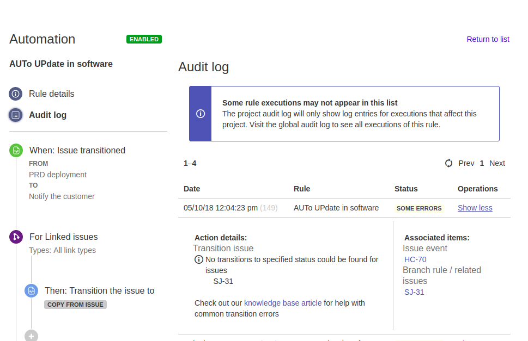Viewport: 528px width, 341px height.
Task: Click Types: All link types text
Action: (x=62, y=250)
